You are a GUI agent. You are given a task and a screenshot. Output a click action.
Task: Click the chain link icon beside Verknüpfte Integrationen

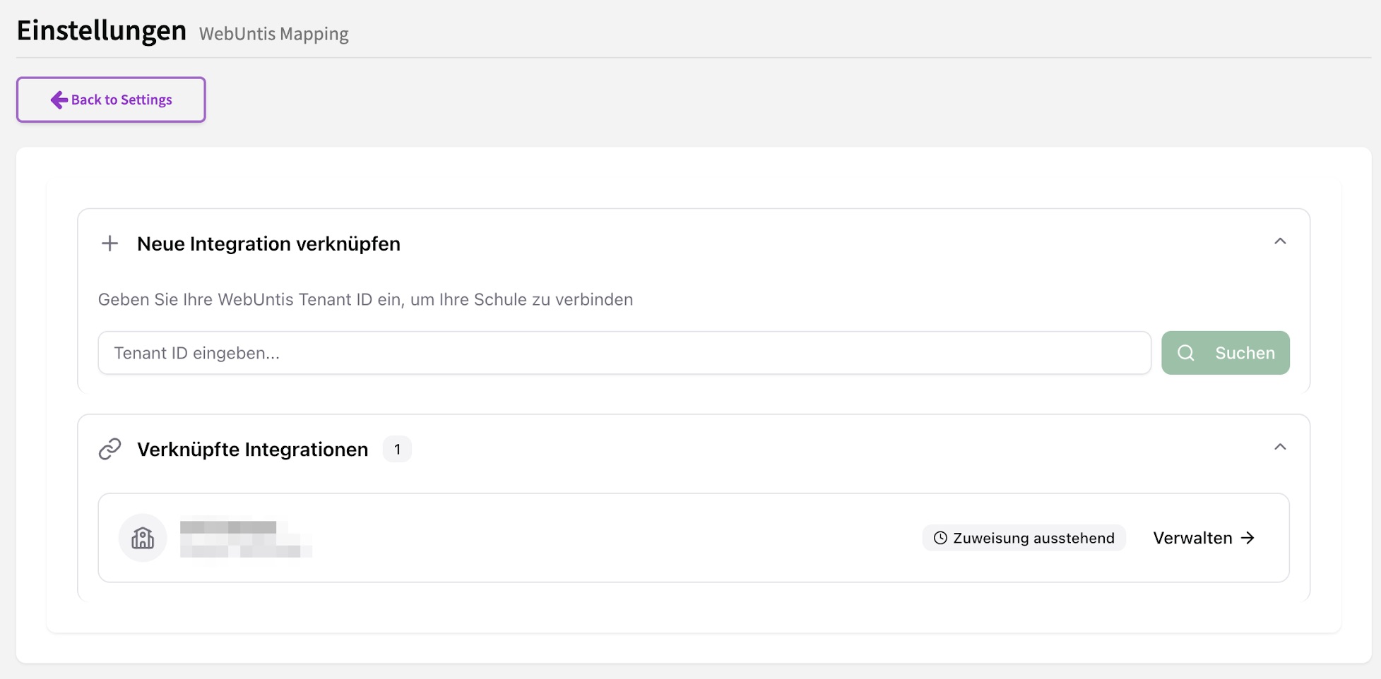click(109, 449)
